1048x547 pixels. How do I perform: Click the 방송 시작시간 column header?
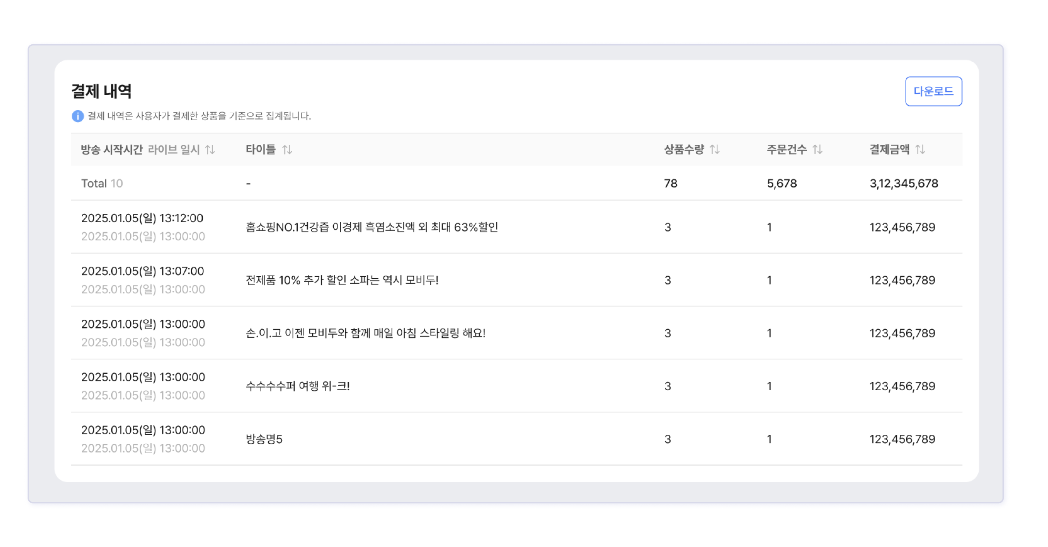pos(111,149)
